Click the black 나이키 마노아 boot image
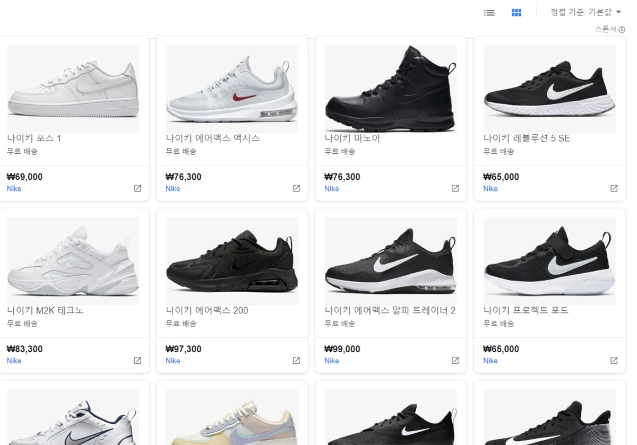The width and height of the screenshot is (637, 445). coord(391,89)
